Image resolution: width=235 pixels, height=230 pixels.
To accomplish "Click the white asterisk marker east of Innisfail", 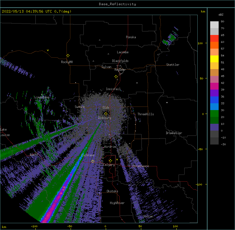I will click(137, 83).
